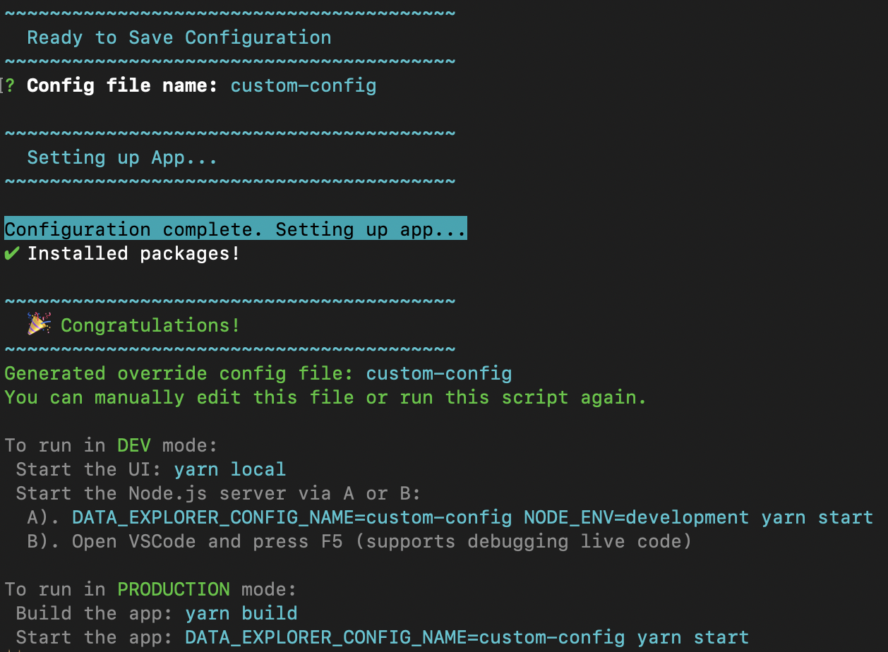The width and height of the screenshot is (888, 652).
Task: Click the green checkmark beside Installed packages
Action: click(11, 253)
